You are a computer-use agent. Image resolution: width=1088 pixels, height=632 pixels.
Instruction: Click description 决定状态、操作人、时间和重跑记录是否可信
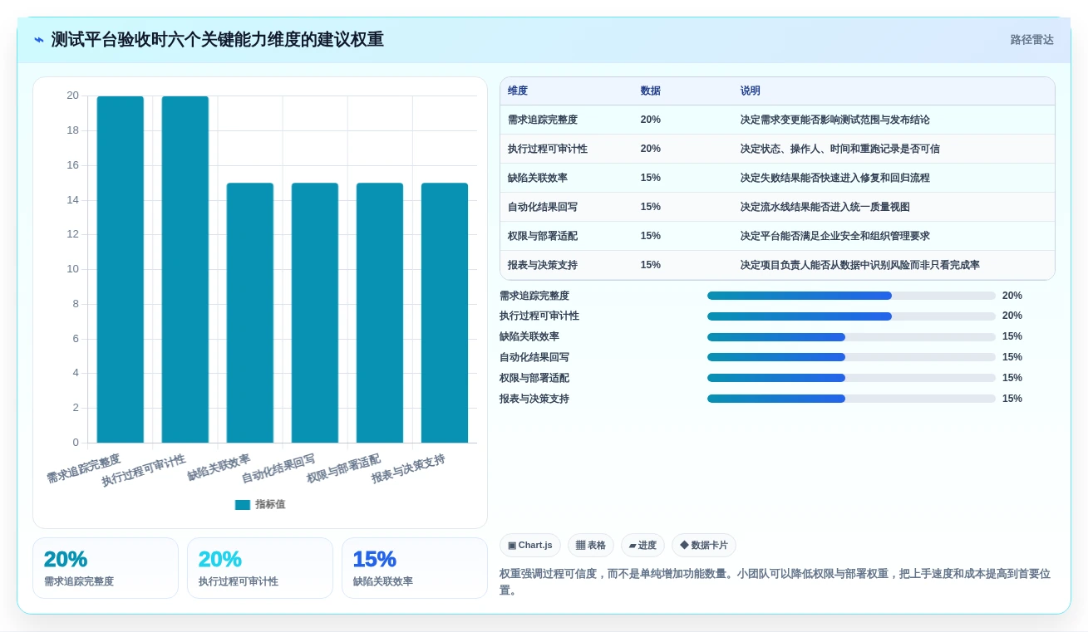click(x=840, y=149)
